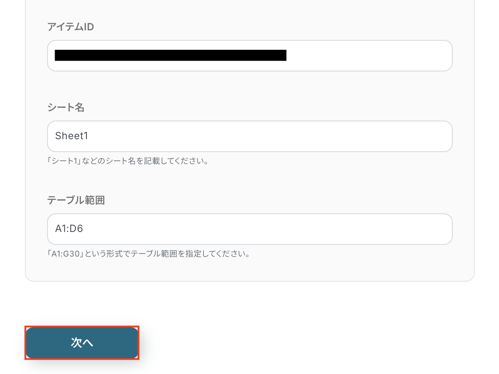Screen dimensions: 499x374
Task: Click the gap between シート名 hint and テーブル範囲 label
Action: pyautogui.click(x=250, y=180)
